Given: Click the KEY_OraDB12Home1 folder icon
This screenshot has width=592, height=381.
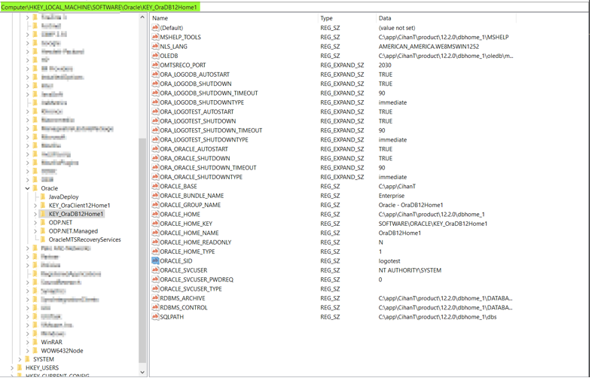Looking at the screenshot, I should tap(43, 214).
